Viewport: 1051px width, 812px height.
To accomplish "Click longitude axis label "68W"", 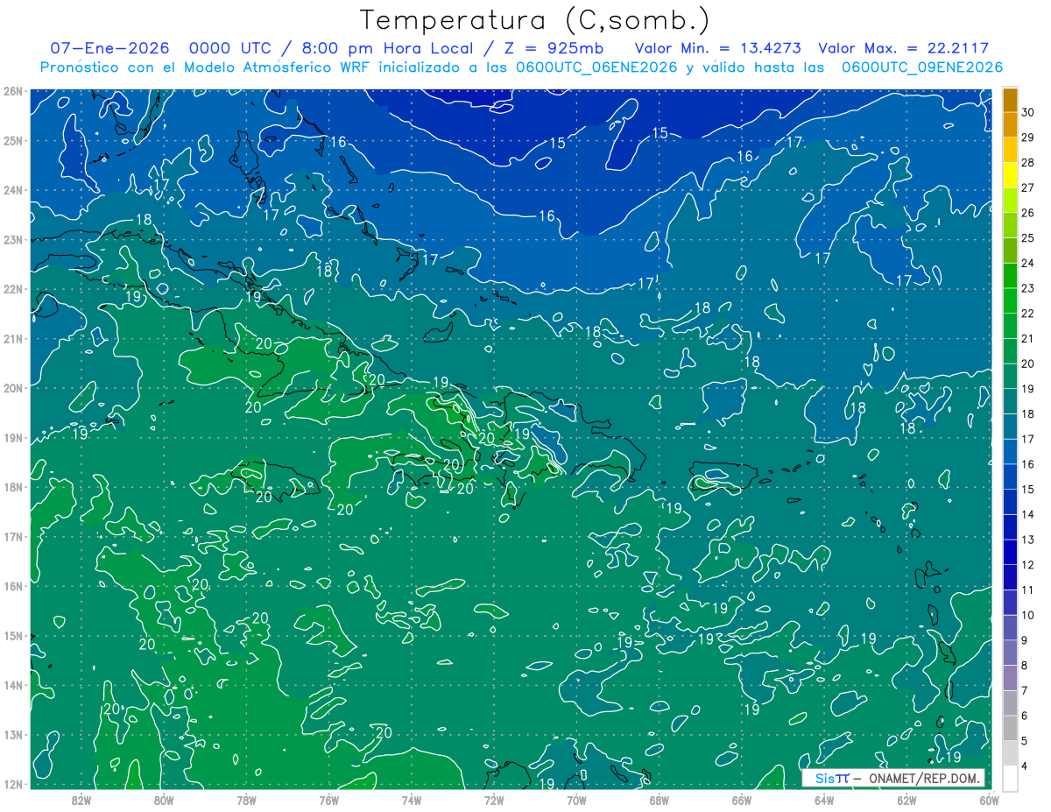I will click(x=659, y=799).
